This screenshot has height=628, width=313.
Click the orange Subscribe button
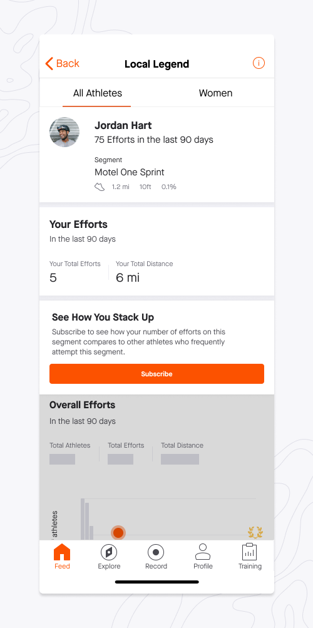[156, 374]
